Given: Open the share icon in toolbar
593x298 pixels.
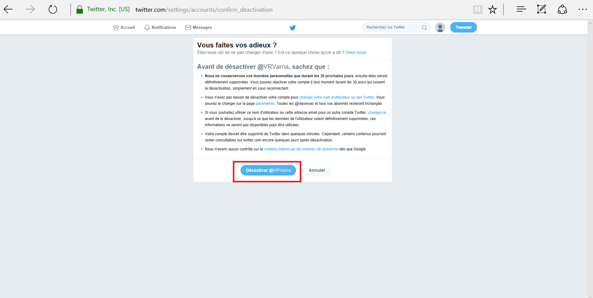Looking at the screenshot, I should coord(562,9).
